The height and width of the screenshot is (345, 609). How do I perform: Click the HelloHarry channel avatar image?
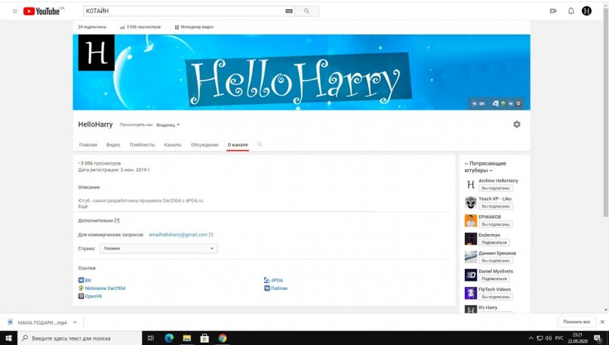click(97, 52)
